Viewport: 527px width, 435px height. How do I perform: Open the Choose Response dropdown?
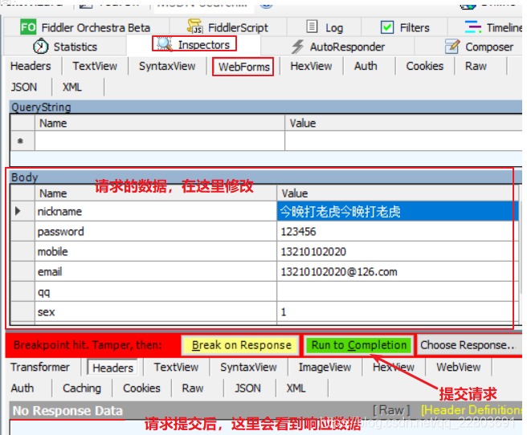tap(469, 345)
